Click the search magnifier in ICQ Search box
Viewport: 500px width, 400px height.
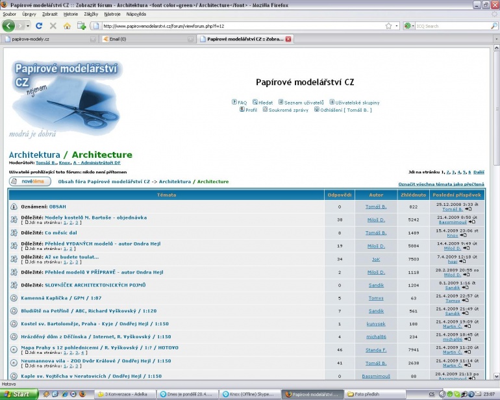(x=494, y=26)
